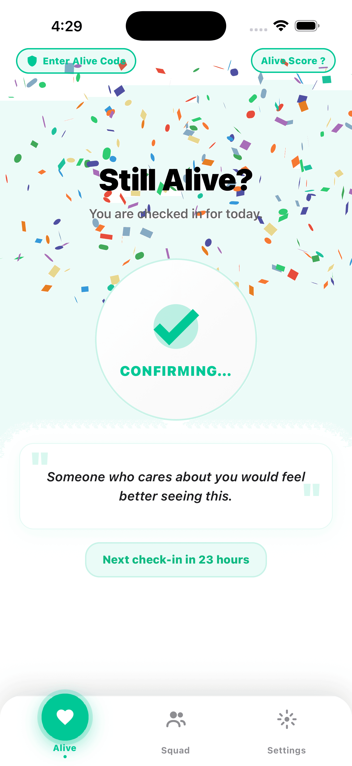Tap the heart icon in the tab bar
The width and height of the screenshot is (352, 766).
click(x=65, y=717)
